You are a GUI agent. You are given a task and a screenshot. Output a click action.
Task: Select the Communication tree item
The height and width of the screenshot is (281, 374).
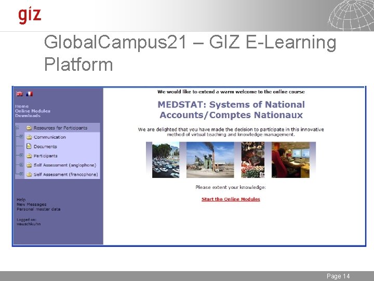point(50,137)
